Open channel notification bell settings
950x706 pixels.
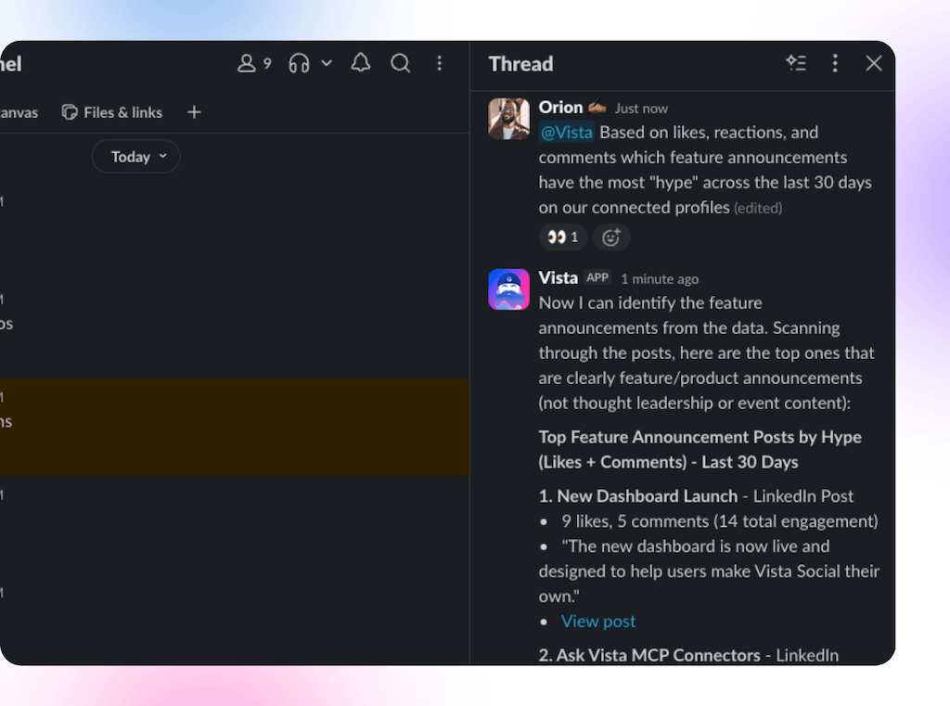[361, 63]
